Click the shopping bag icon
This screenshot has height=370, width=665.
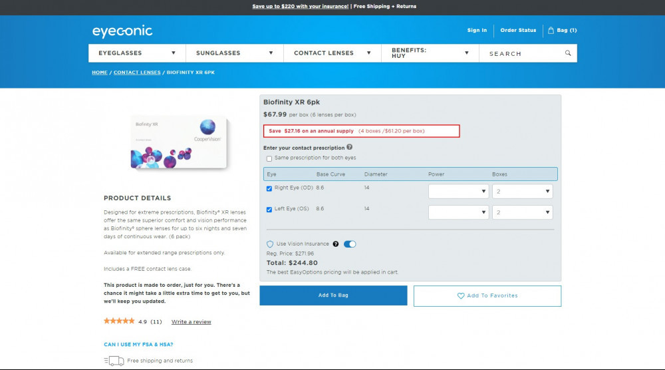click(551, 30)
